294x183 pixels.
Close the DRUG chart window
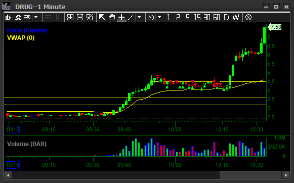pos(286,7)
